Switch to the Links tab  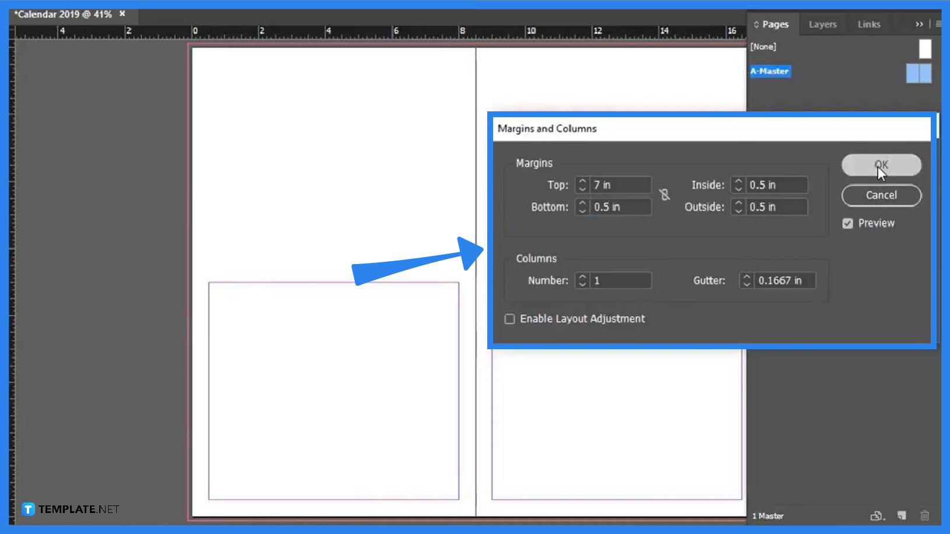tap(868, 24)
